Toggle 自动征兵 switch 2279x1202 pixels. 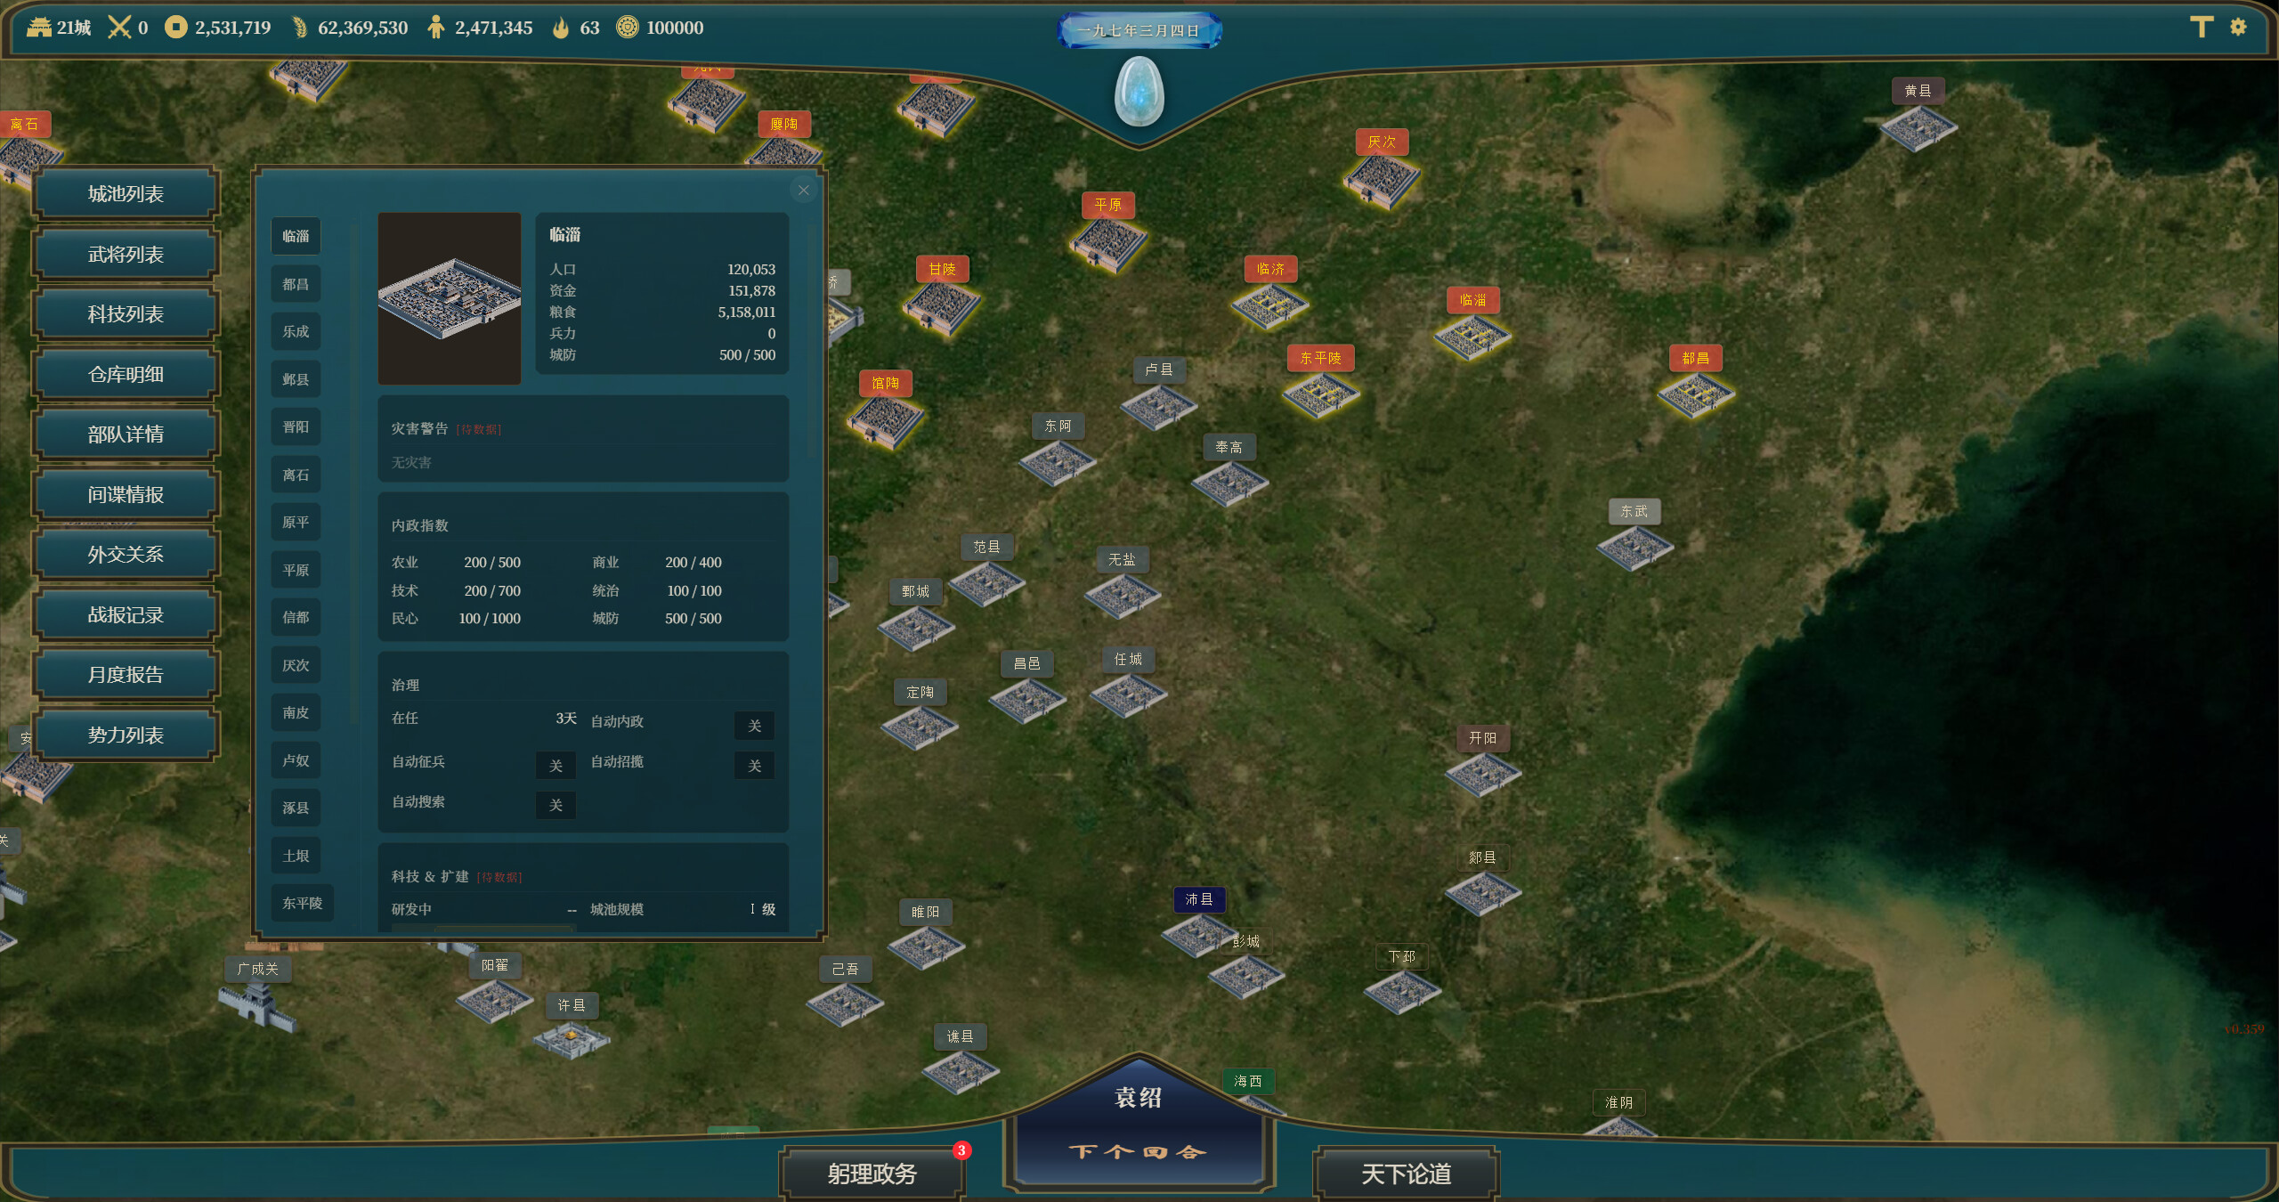[x=556, y=765]
